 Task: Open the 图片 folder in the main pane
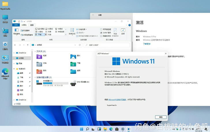73,57
